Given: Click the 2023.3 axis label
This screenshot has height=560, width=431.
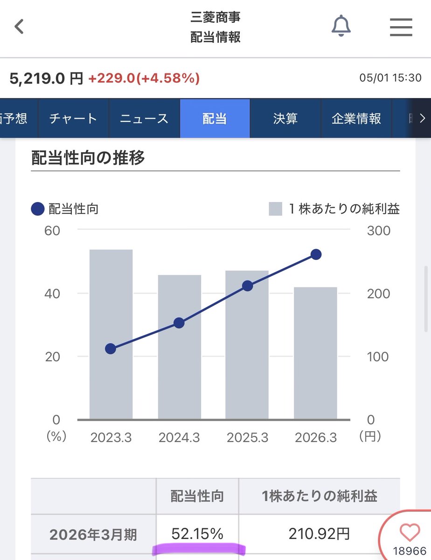Looking at the screenshot, I should click(x=111, y=438).
